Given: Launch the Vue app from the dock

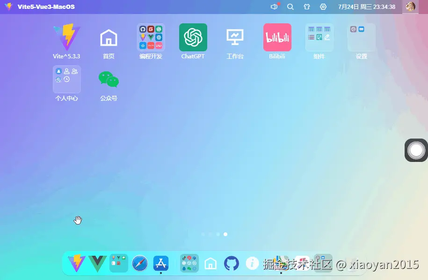Looking at the screenshot, I should (97, 263).
